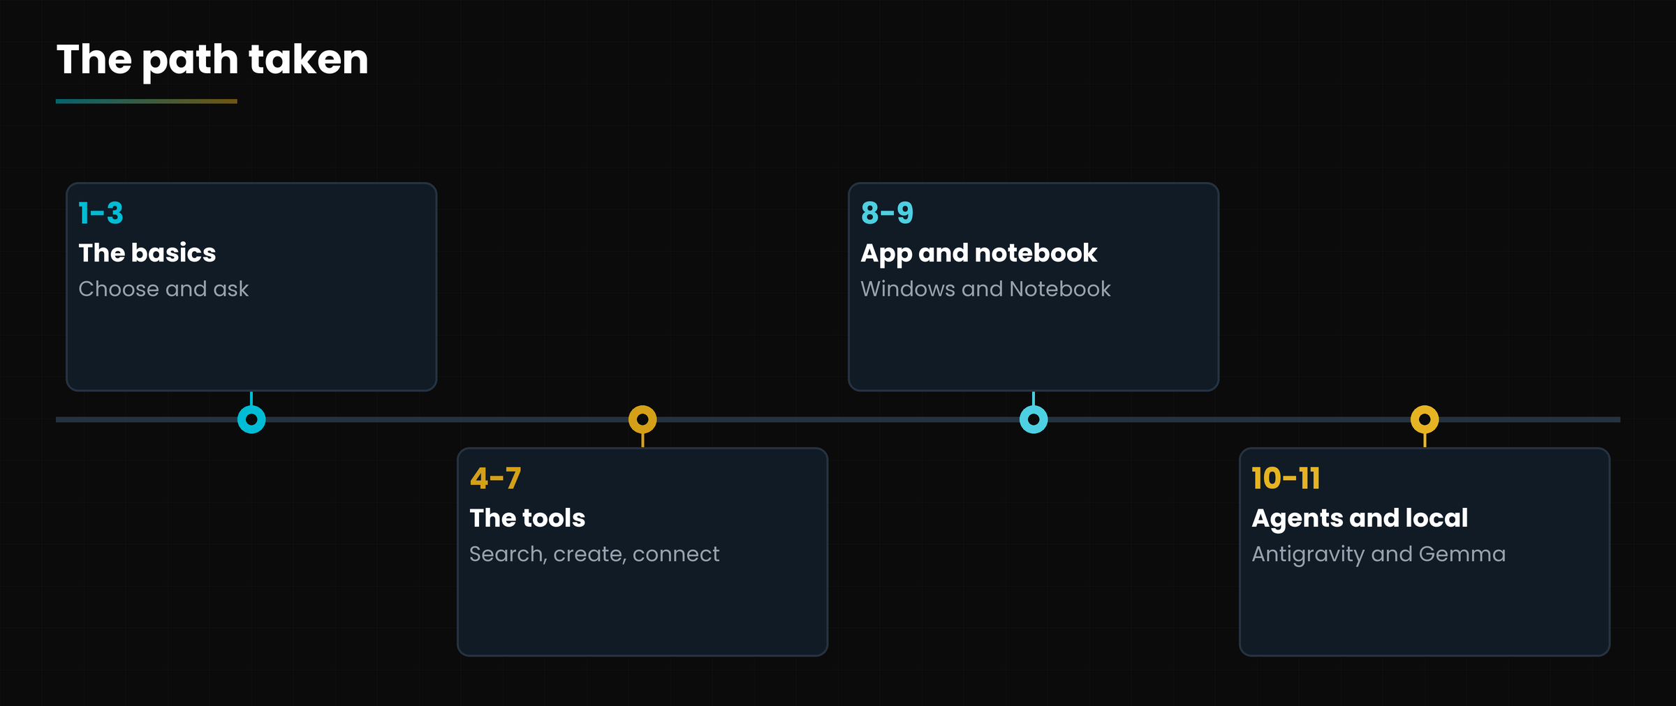Select the "The tools" card heading
The image size is (1676, 706).
[527, 518]
